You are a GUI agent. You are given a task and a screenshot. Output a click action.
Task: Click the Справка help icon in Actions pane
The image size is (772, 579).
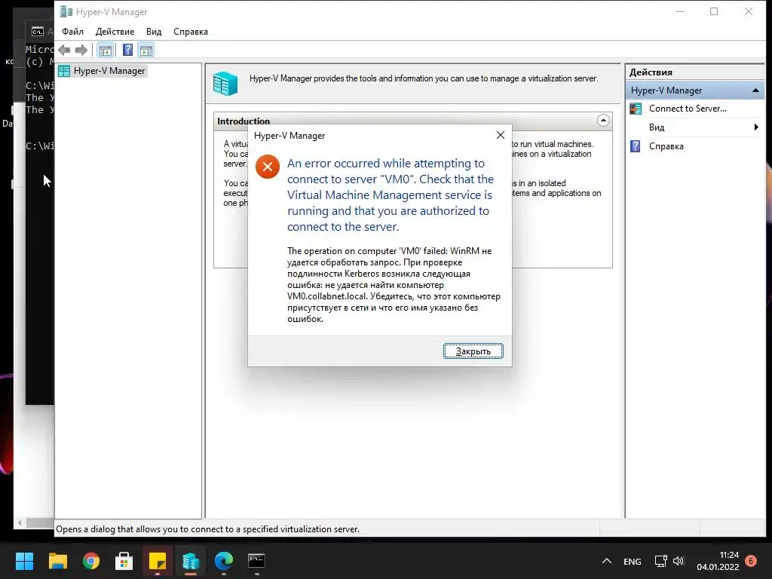click(x=636, y=146)
